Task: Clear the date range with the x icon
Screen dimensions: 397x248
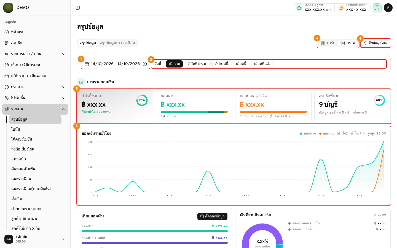Action: click(145, 64)
